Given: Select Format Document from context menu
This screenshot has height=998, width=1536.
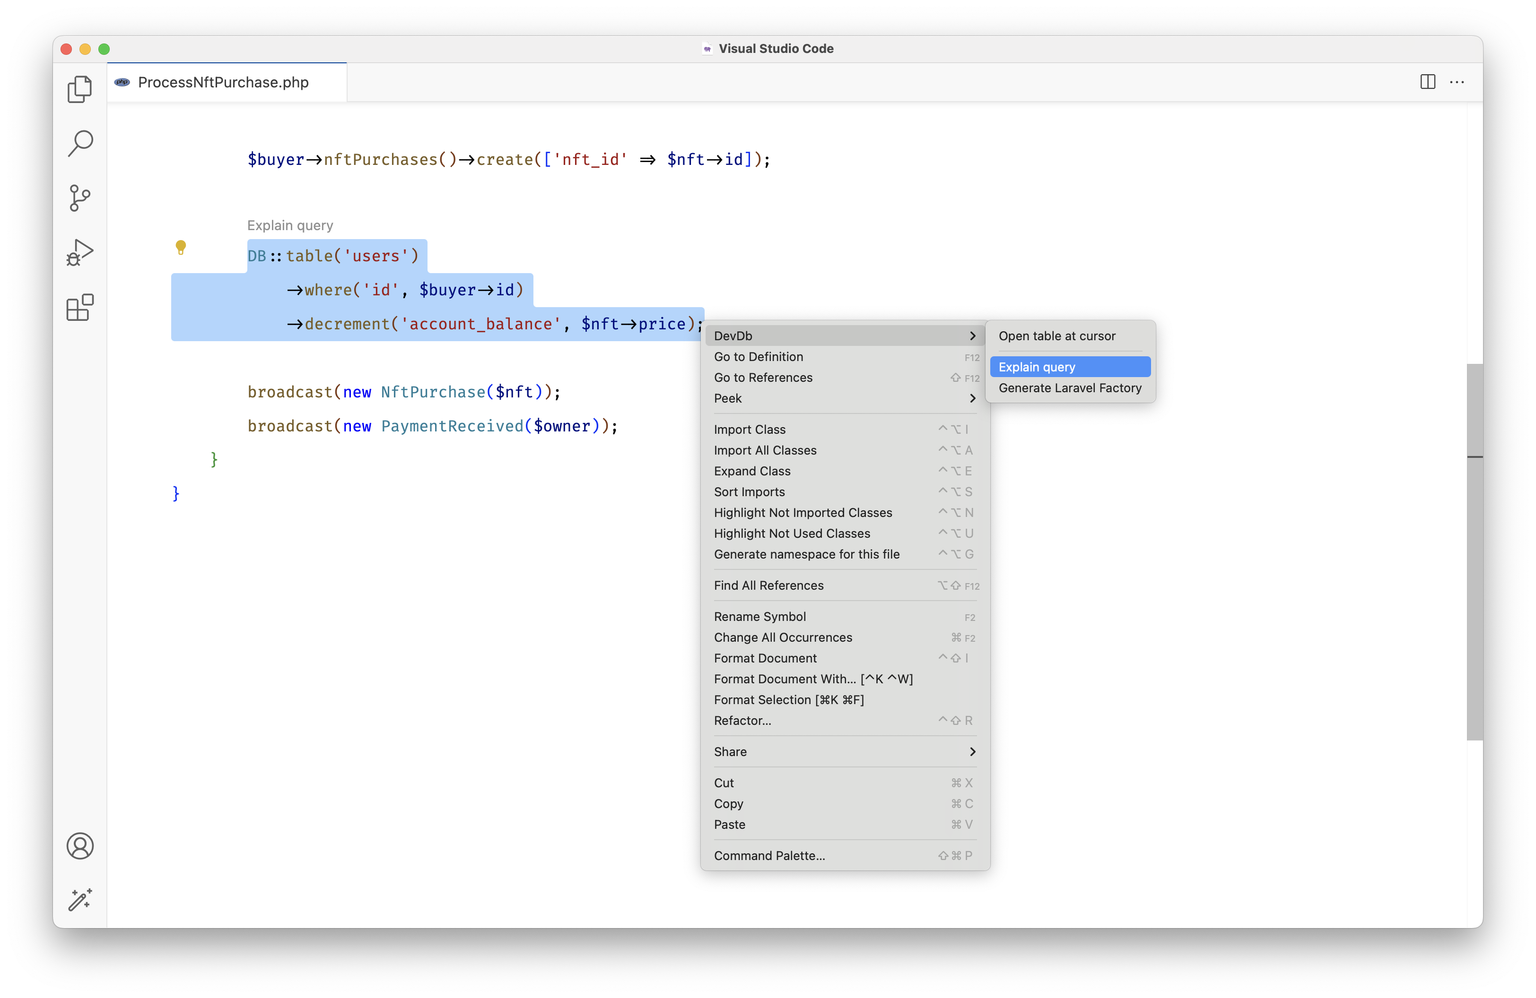Looking at the screenshot, I should point(765,658).
